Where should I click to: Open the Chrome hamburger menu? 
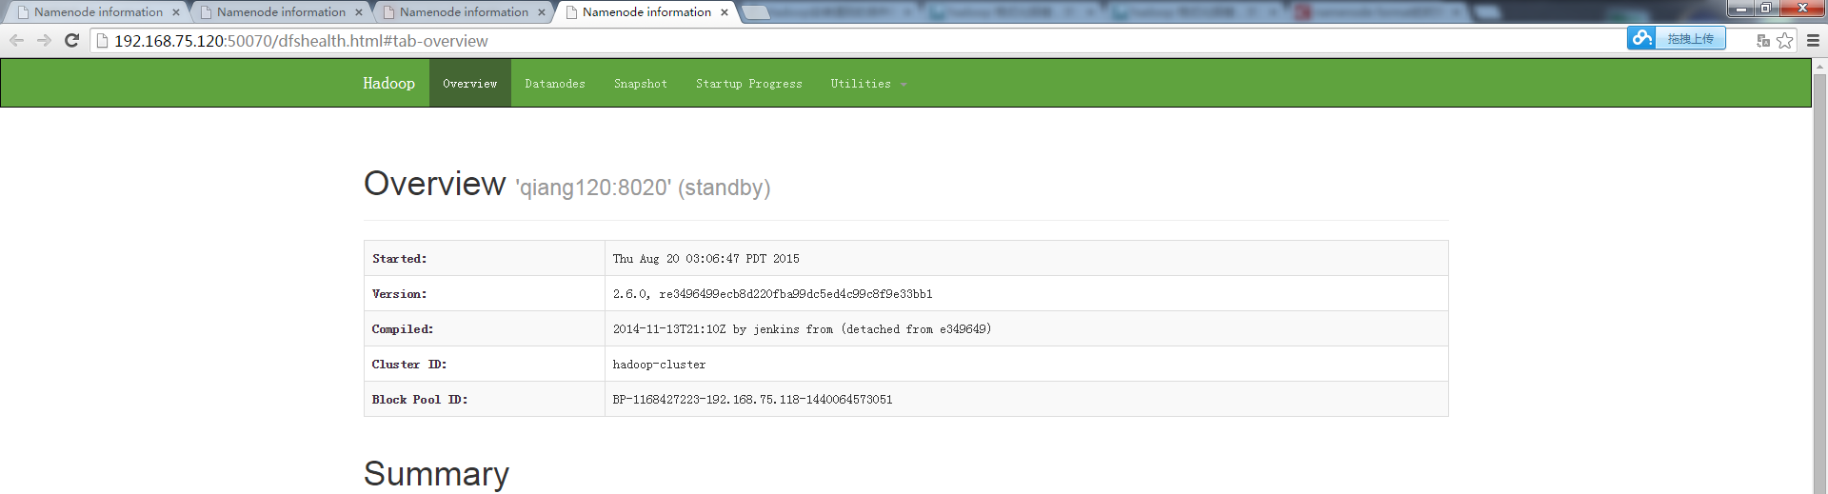coord(1813,40)
